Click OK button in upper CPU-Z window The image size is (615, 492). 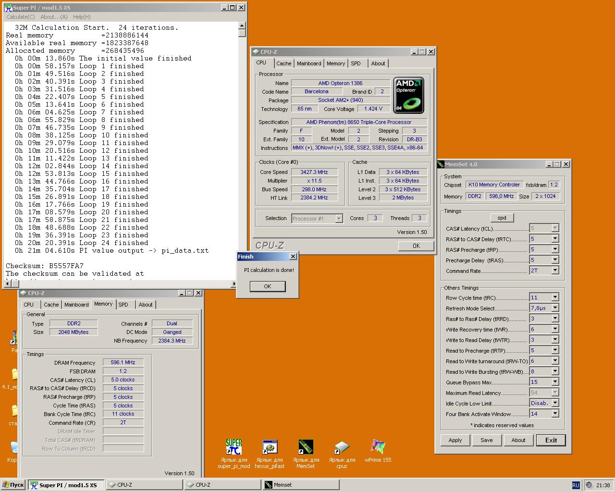tap(416, 246)
